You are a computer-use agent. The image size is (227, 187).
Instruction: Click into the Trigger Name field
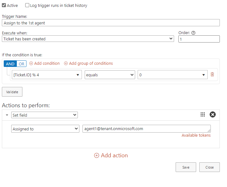point(111,23)
